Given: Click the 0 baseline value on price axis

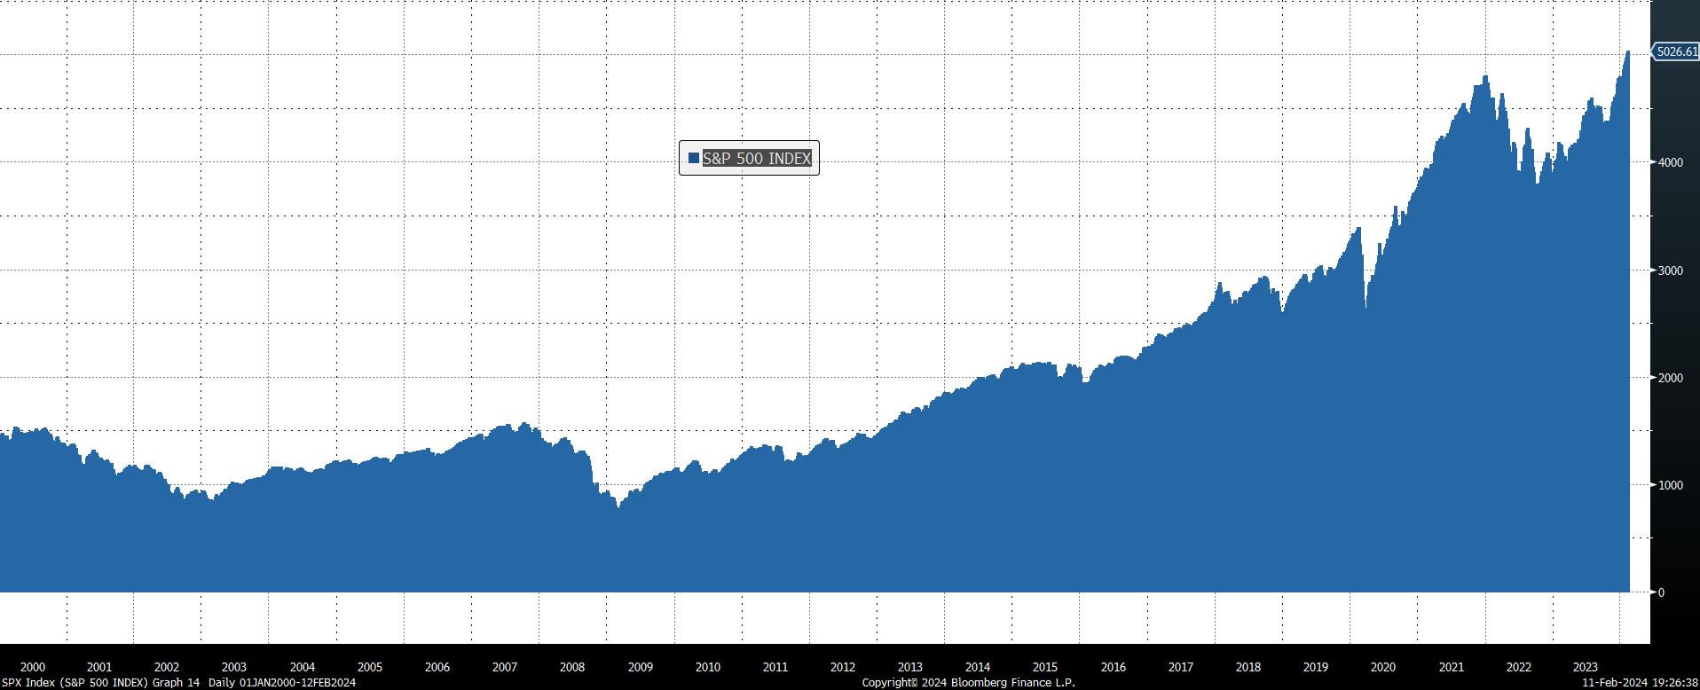Looking at the screenshot, I should pos(1662,592).
